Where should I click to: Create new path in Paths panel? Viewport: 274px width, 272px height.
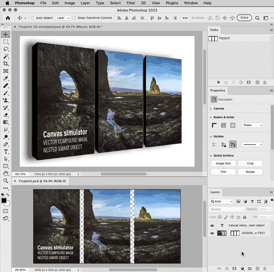(257, 82)
